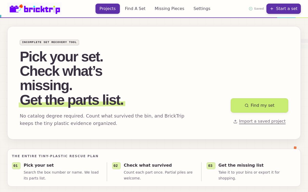This screenshot has width=308, height=192.
Task: Click the plus icon in Start a set
Action: (x=272, y=9)
